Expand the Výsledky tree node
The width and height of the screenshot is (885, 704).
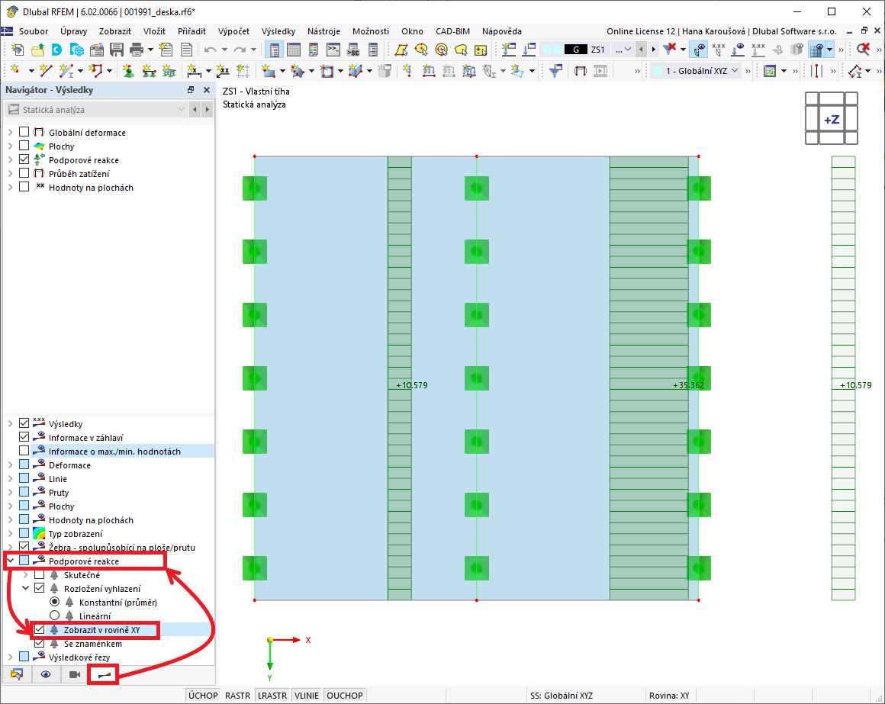pyautogui.click(x=10, y=423)
